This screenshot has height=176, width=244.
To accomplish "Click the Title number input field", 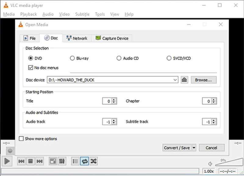I will 107,101.
